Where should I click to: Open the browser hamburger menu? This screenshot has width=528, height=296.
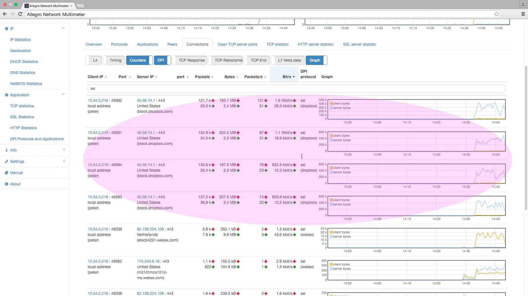click(x=523, y=14)
